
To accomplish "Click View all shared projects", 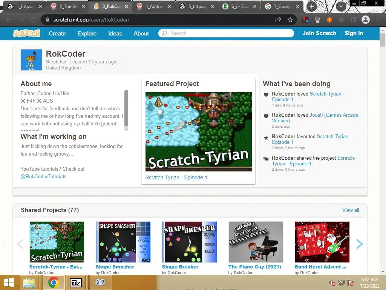I will pyautogui.click(x=351, y=210).
